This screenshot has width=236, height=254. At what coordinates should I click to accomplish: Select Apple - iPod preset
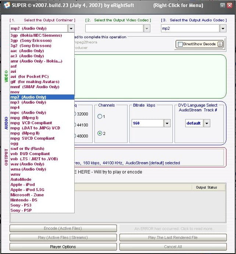click(42, 185)
